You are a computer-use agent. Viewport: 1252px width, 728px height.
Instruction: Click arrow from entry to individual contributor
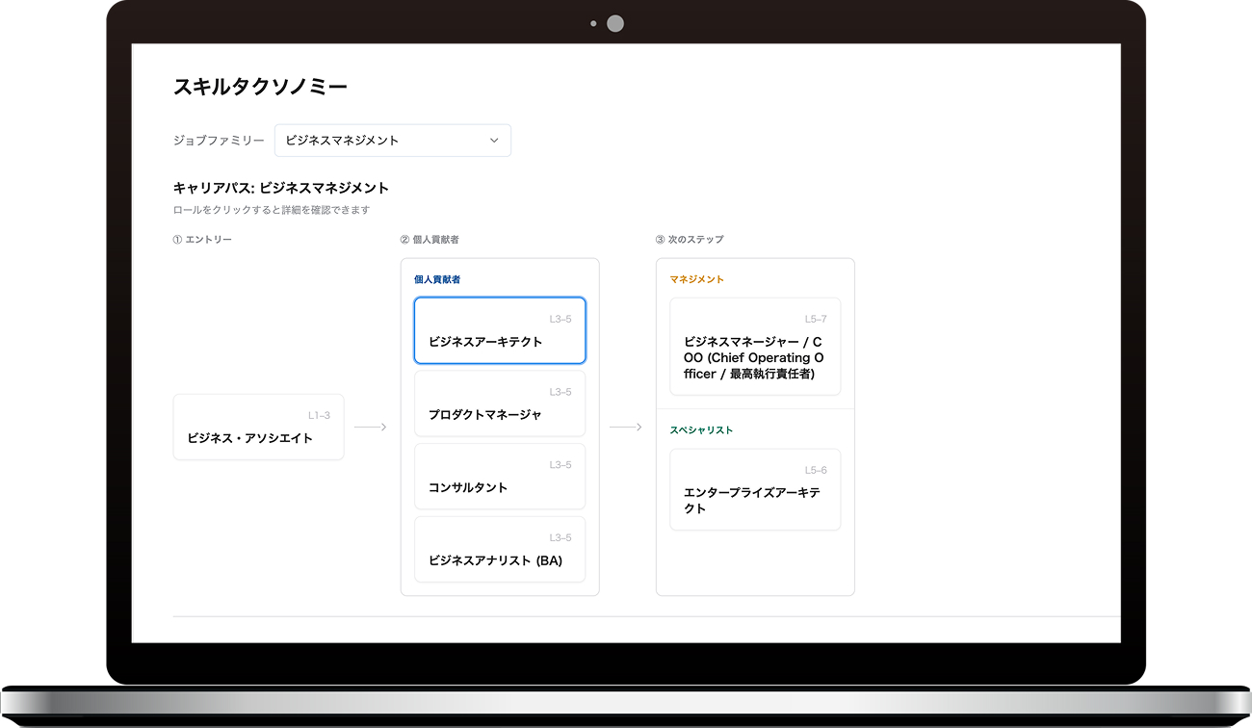(371, 427)
